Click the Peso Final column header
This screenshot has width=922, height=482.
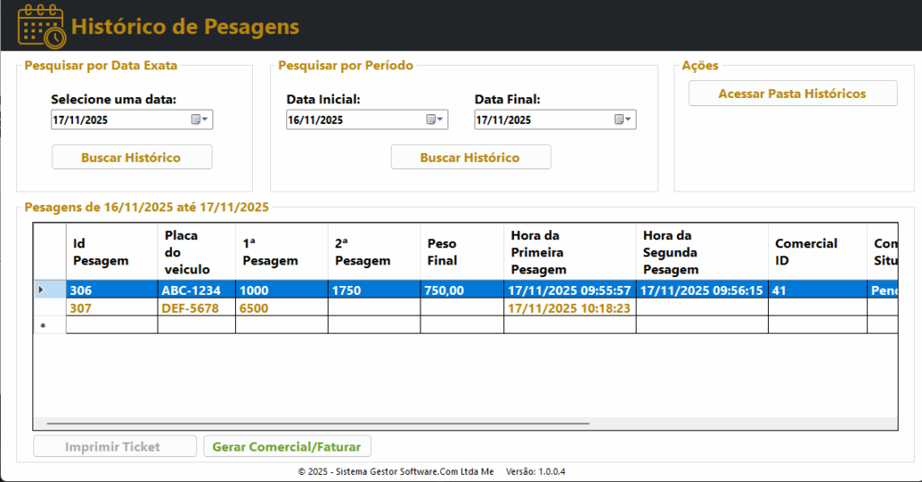click(459, 252)
